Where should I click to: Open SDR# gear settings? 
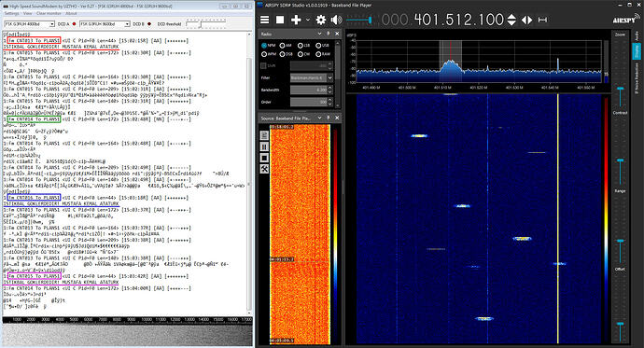point(321,20)
